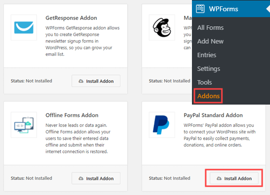Install the Offline Forms Addon

pos(96,178)
